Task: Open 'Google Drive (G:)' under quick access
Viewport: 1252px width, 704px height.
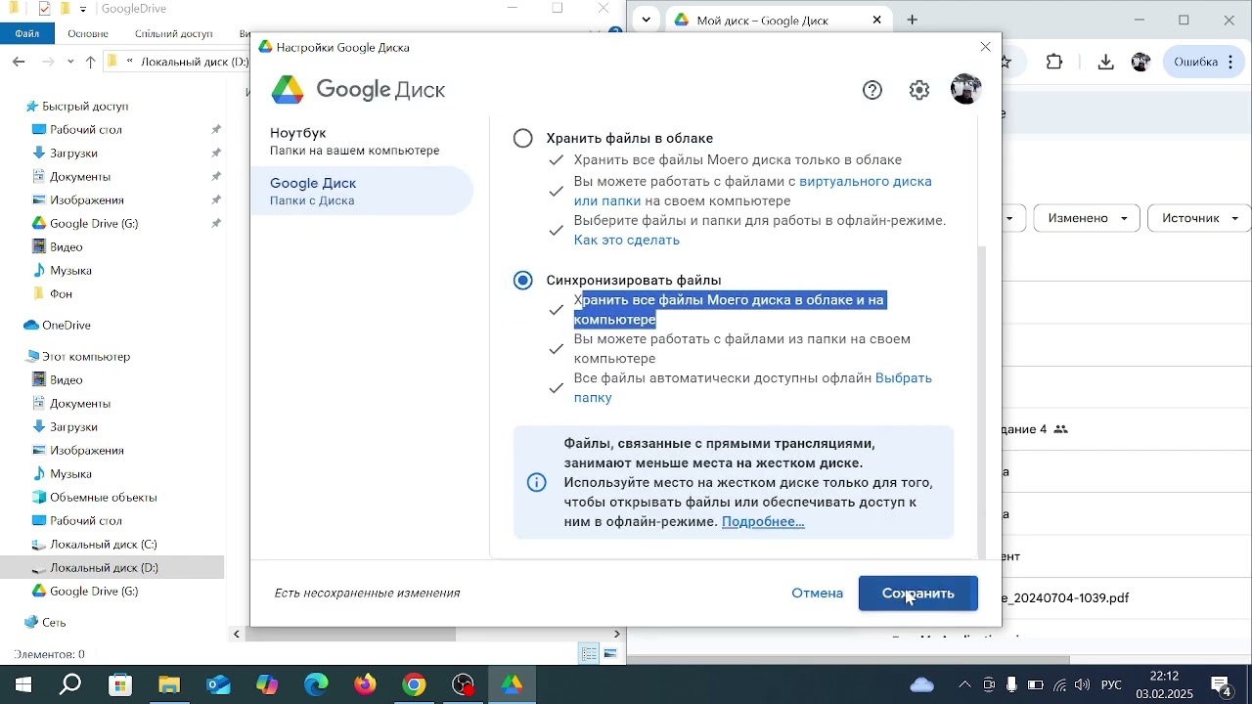Action: tap(94, 224)
